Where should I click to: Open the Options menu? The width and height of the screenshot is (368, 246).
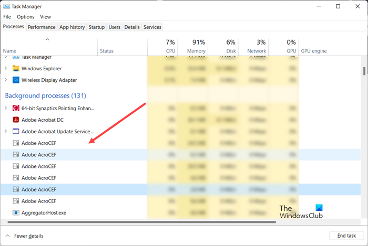click(x=26, y=17)
